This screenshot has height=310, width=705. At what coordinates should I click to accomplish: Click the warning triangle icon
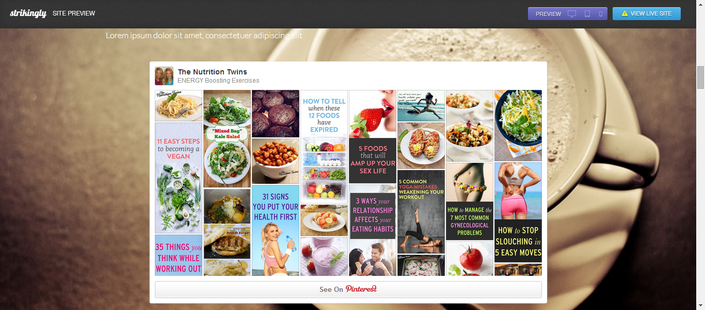[x=624, y=13]
